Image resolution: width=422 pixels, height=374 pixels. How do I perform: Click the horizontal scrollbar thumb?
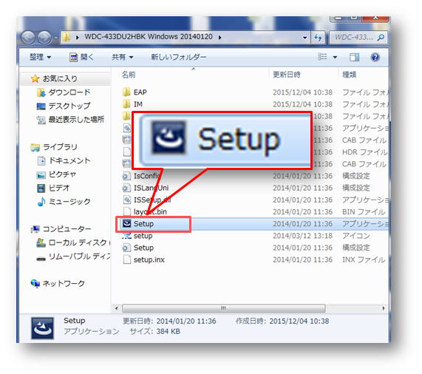224,308
